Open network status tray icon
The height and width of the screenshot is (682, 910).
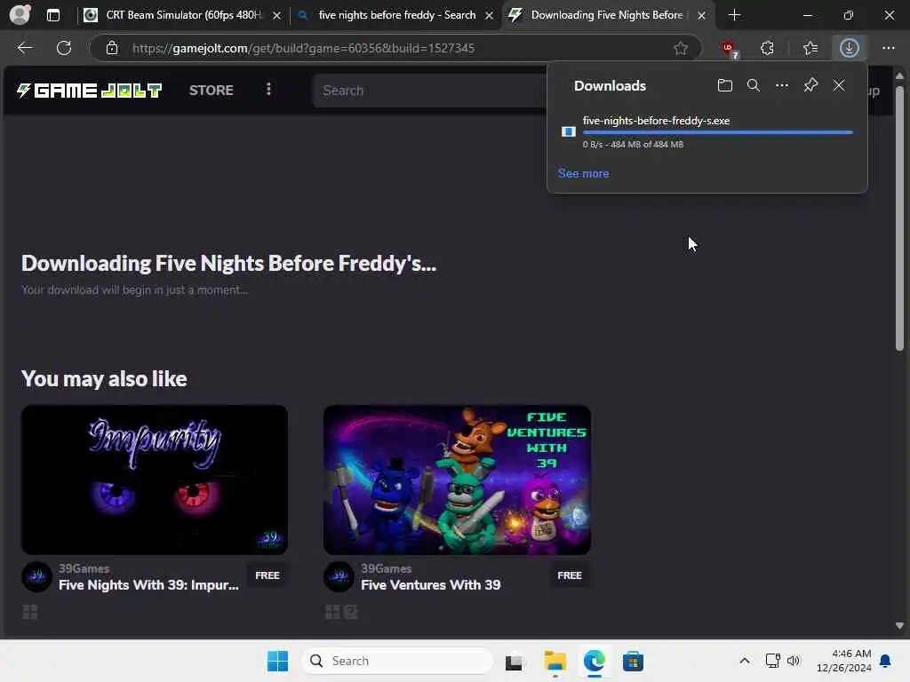[772, 661]
